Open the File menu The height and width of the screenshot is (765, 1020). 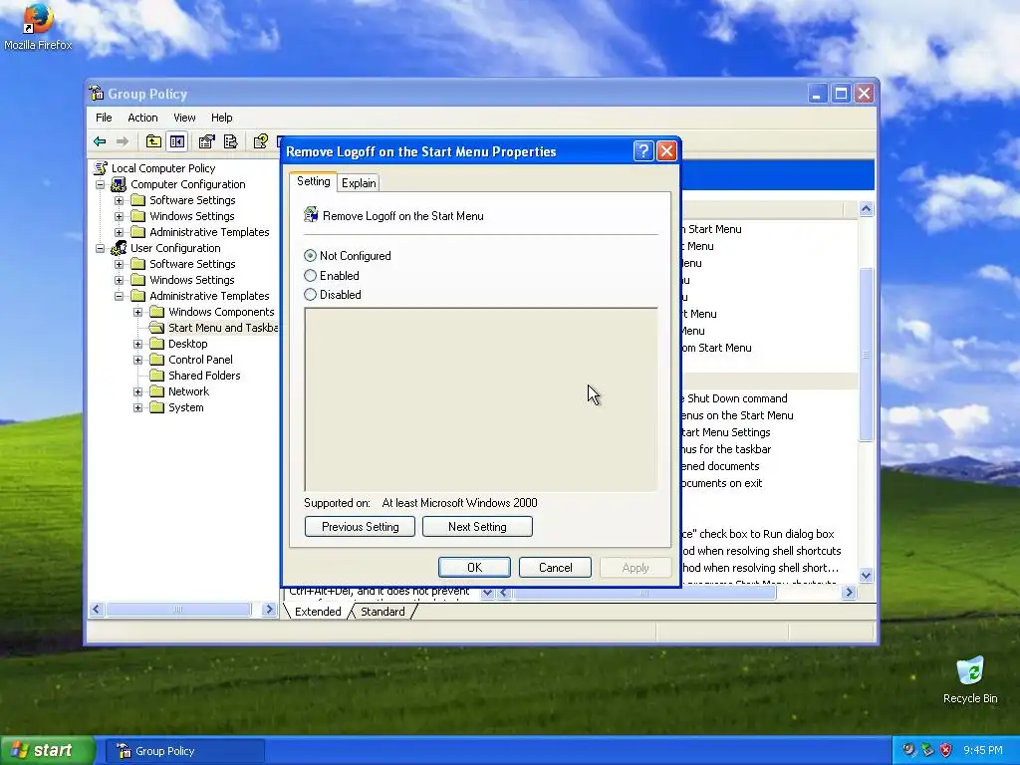tap(104, 118)
